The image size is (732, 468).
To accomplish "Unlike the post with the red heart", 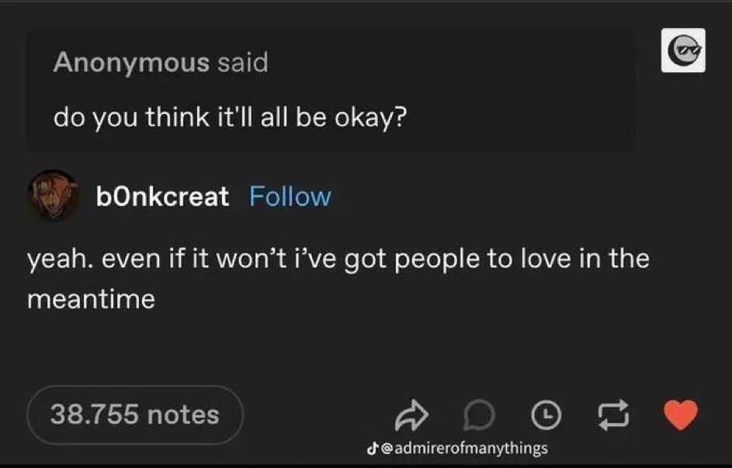I will (x=682, y=414).
